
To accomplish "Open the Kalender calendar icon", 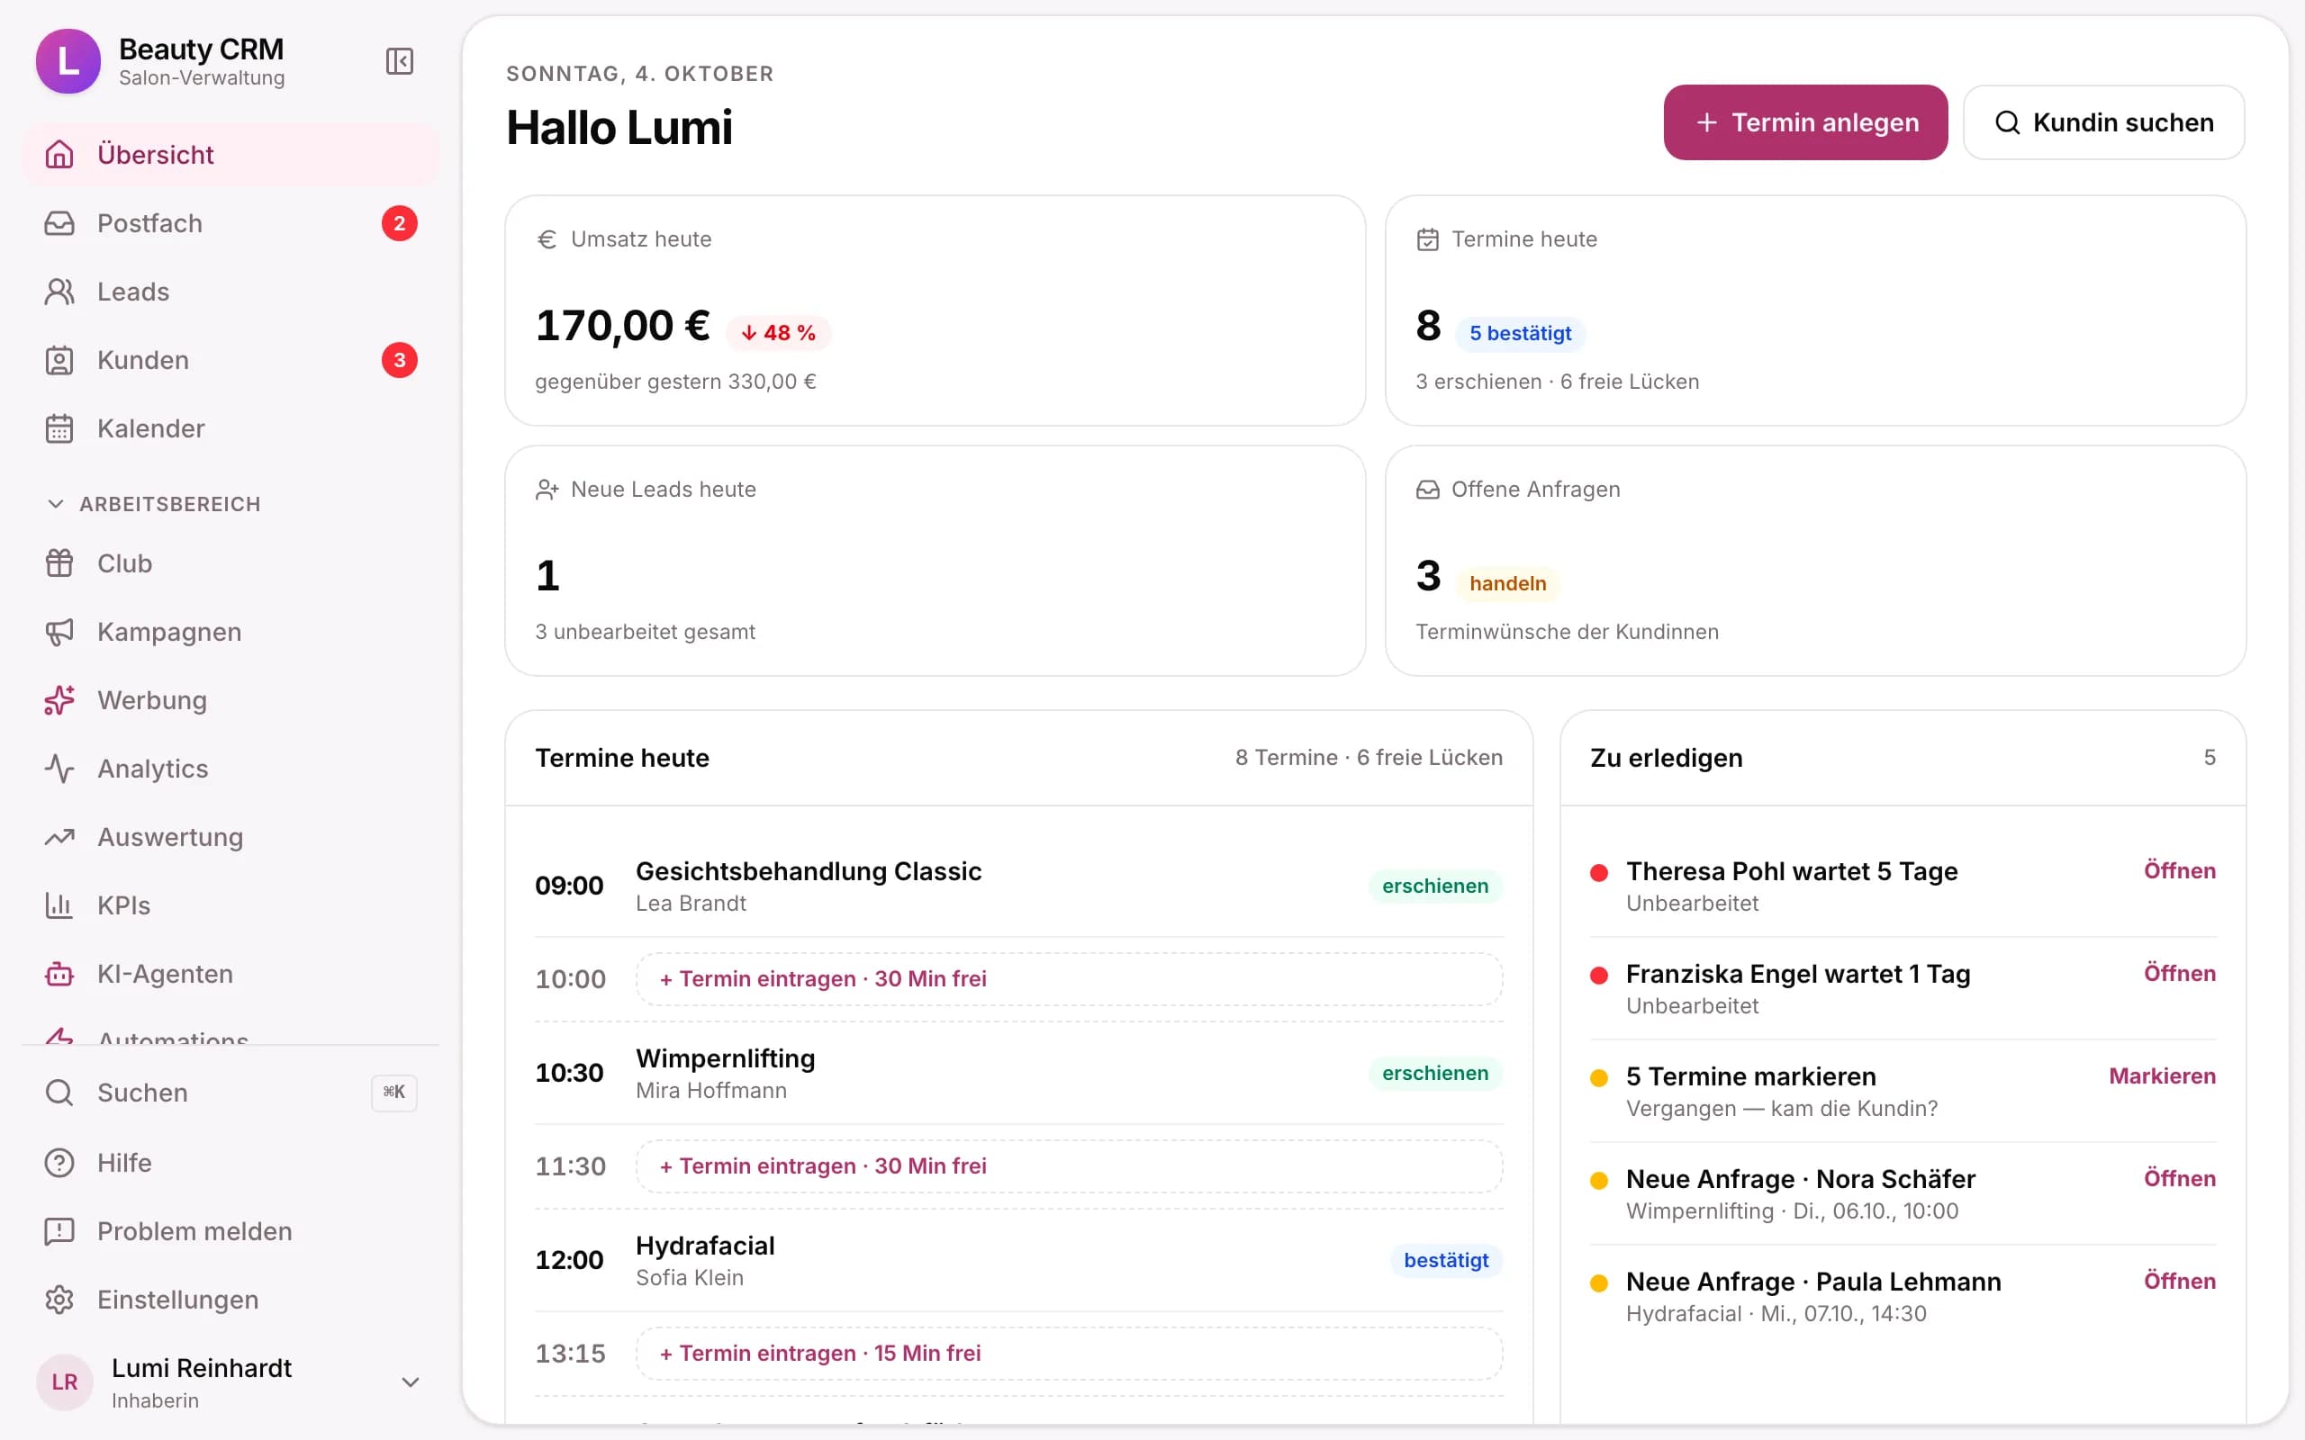I will coord(59,428).
